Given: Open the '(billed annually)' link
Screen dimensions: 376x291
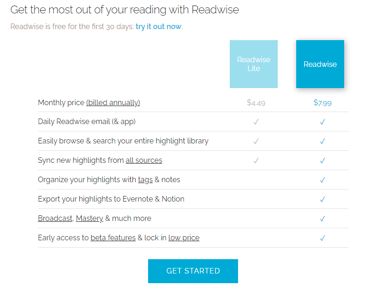Looking at the screenshot, I should 113,102.
